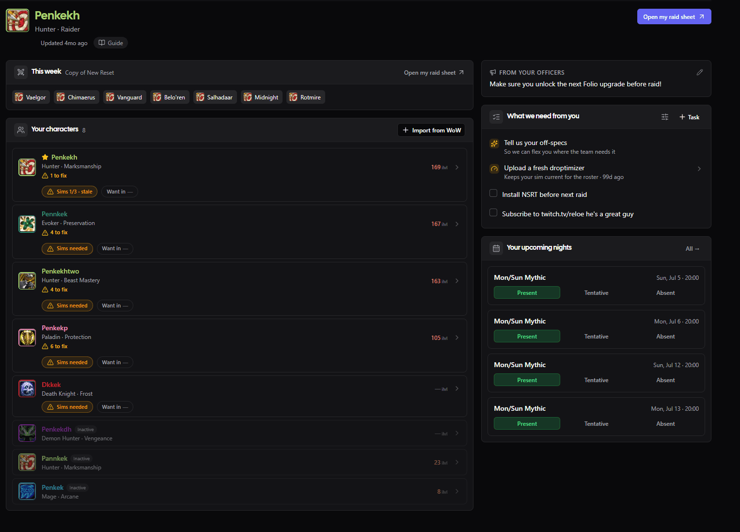
Task: Open my raid sheet link in This week panel
Action: click(x=434, y=73)
